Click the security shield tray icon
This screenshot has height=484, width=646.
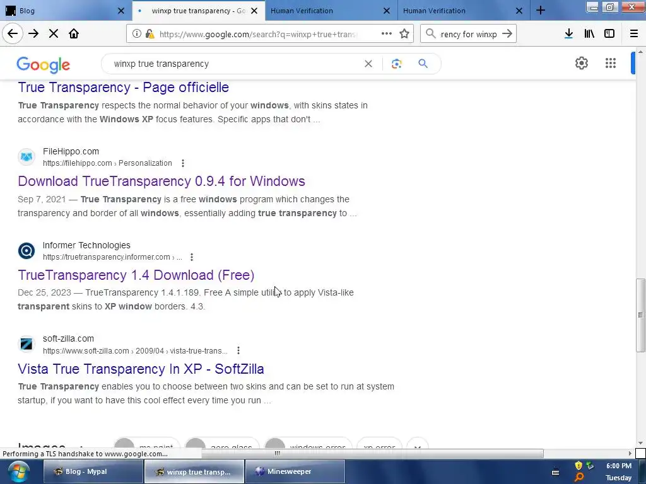click(578, 466)
